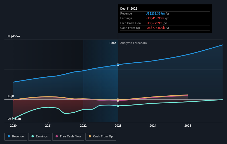Toggle the Cash From Op legend button
Image resolution: width=227 pixels, height=144 pixels.
coord(101,137)
